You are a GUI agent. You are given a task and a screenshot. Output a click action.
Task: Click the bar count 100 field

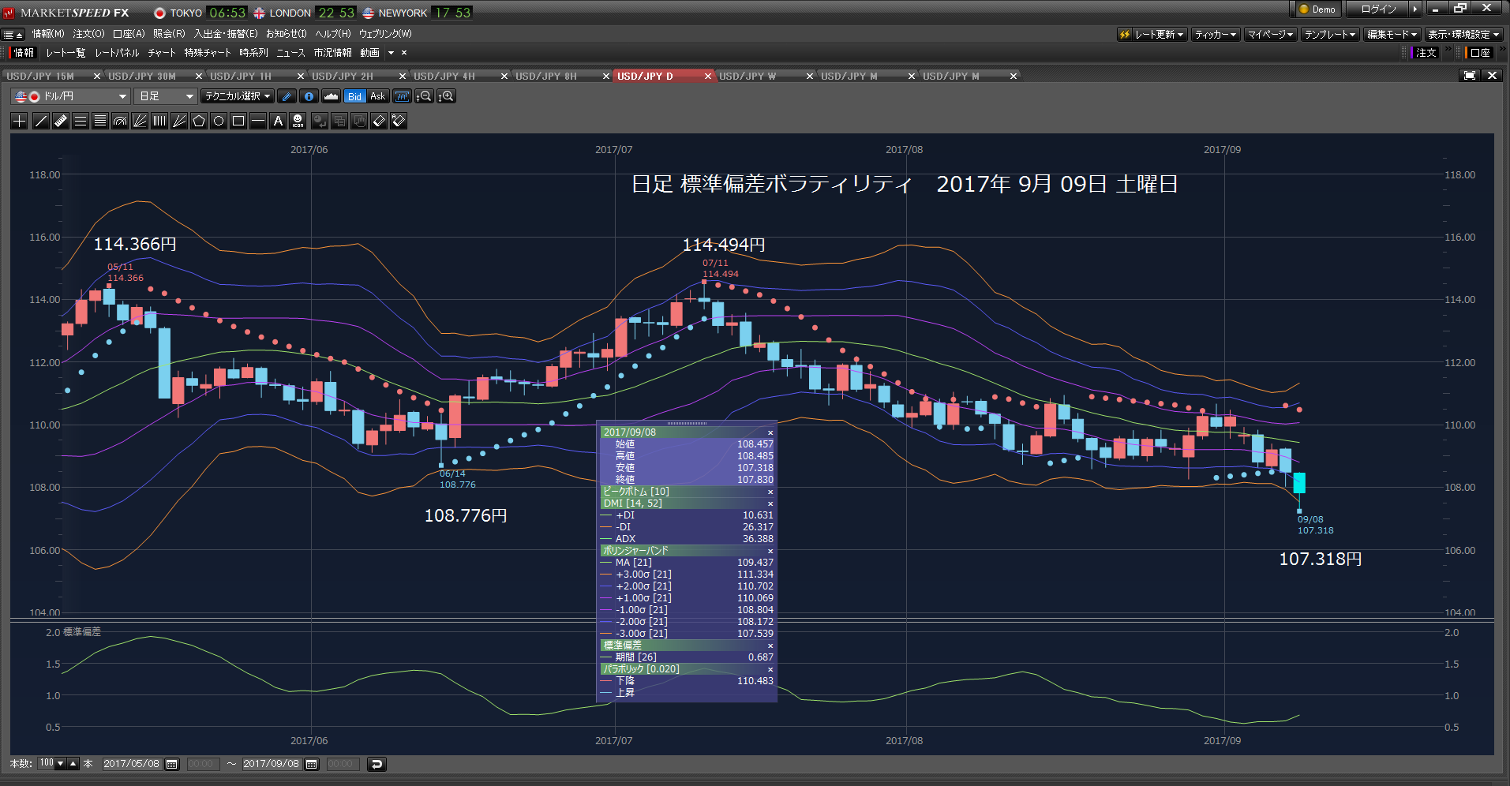(x=47, y=763)
